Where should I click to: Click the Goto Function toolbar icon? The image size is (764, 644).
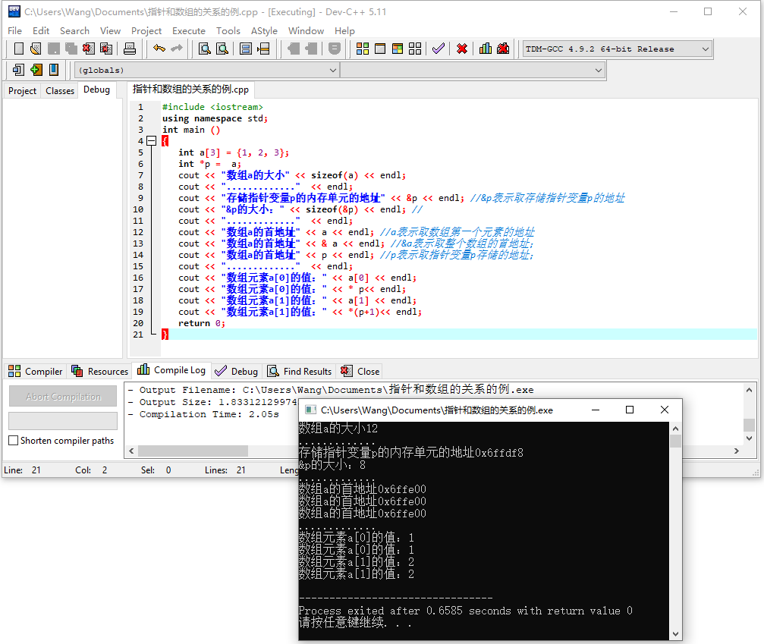coord(246,49)
